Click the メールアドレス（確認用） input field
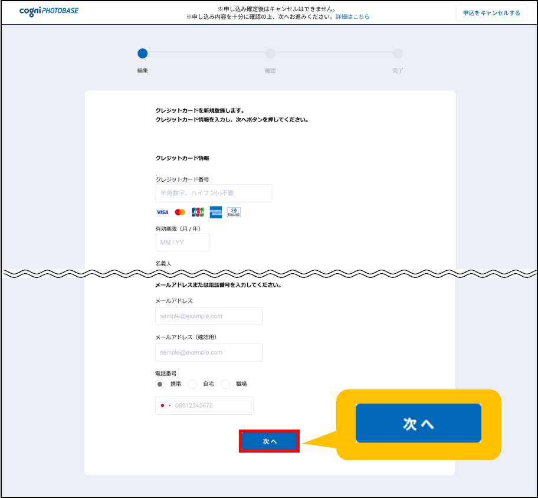538x498 pixels. 208,352
